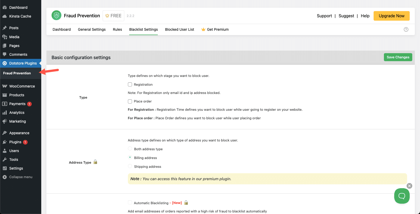
Task: Click the help question mark icon
Action: coord(406,29)
